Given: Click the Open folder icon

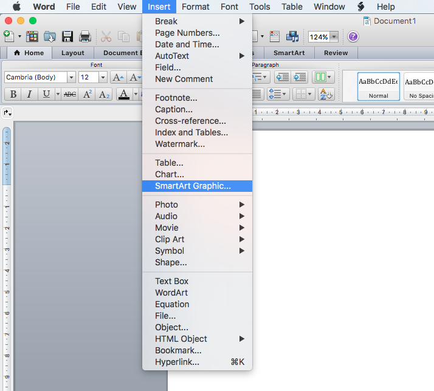Looking at the screenshot, I should 50,36.
